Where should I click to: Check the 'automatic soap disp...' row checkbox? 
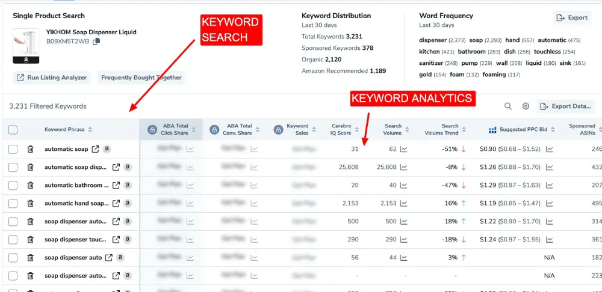(x=13, y=167)
